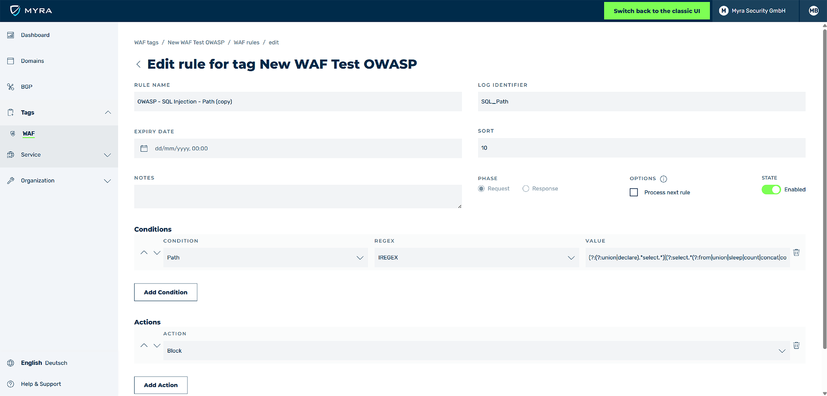Image resolution: width=827 pixels, height=396 pixels.
Task: Open the Condition dropdown showing Path
Action: point(265,258)
